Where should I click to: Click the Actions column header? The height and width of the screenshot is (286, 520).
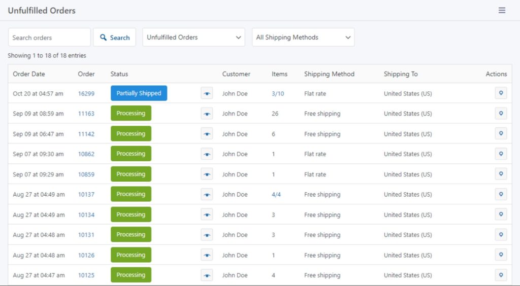(496, 74)
